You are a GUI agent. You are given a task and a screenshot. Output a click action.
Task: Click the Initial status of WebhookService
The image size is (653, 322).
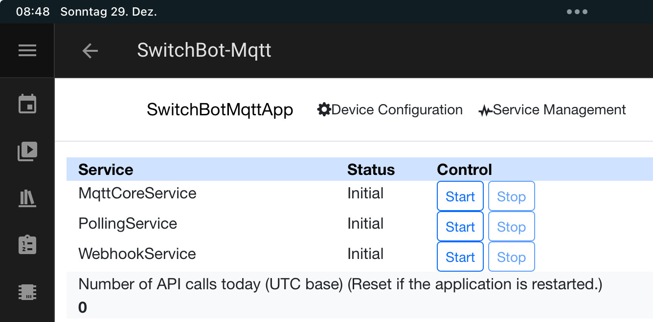pos(365,254)
